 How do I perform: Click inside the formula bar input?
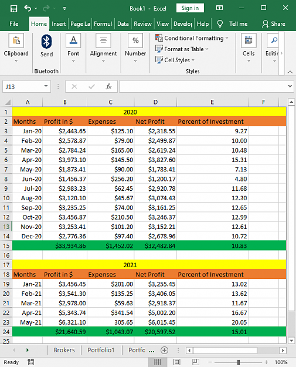203,86
